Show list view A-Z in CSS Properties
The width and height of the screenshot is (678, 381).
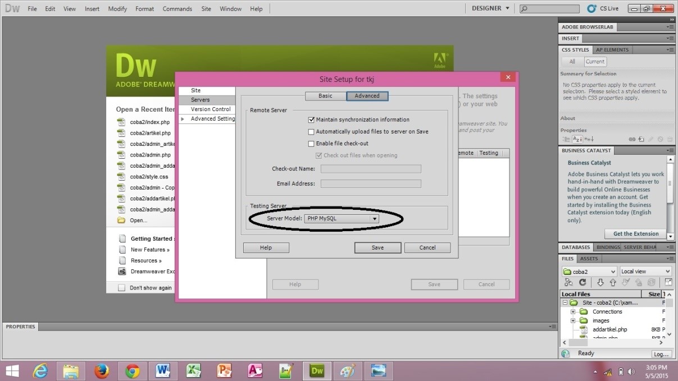tap(577, 139)
